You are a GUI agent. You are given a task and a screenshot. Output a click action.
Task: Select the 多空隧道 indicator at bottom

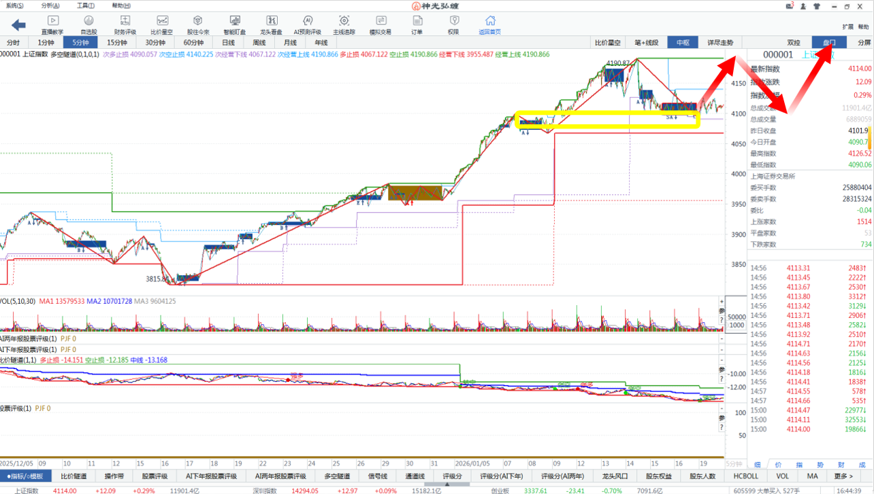pyautogui.click(x=337, y=476)
